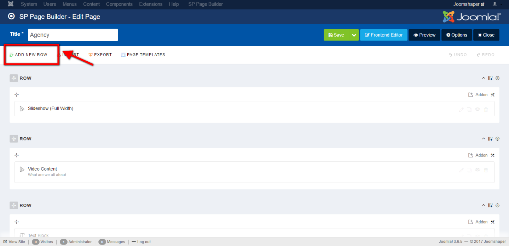This screenshot has height=246, width=509.
Task: Open row settings gear of the third row
Action: point(497,205)
